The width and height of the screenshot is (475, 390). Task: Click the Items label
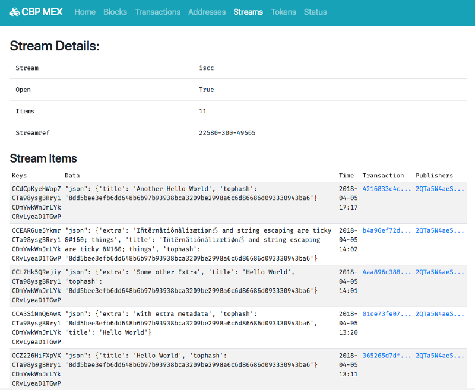pyautogui.click(x=25, y=111)
